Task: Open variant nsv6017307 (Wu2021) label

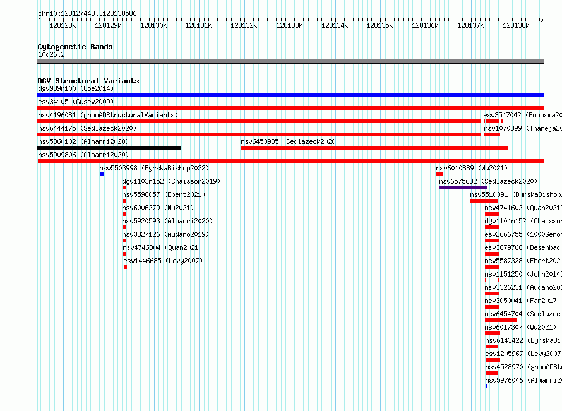Action: pyautogui.click(x=520, y=327)
